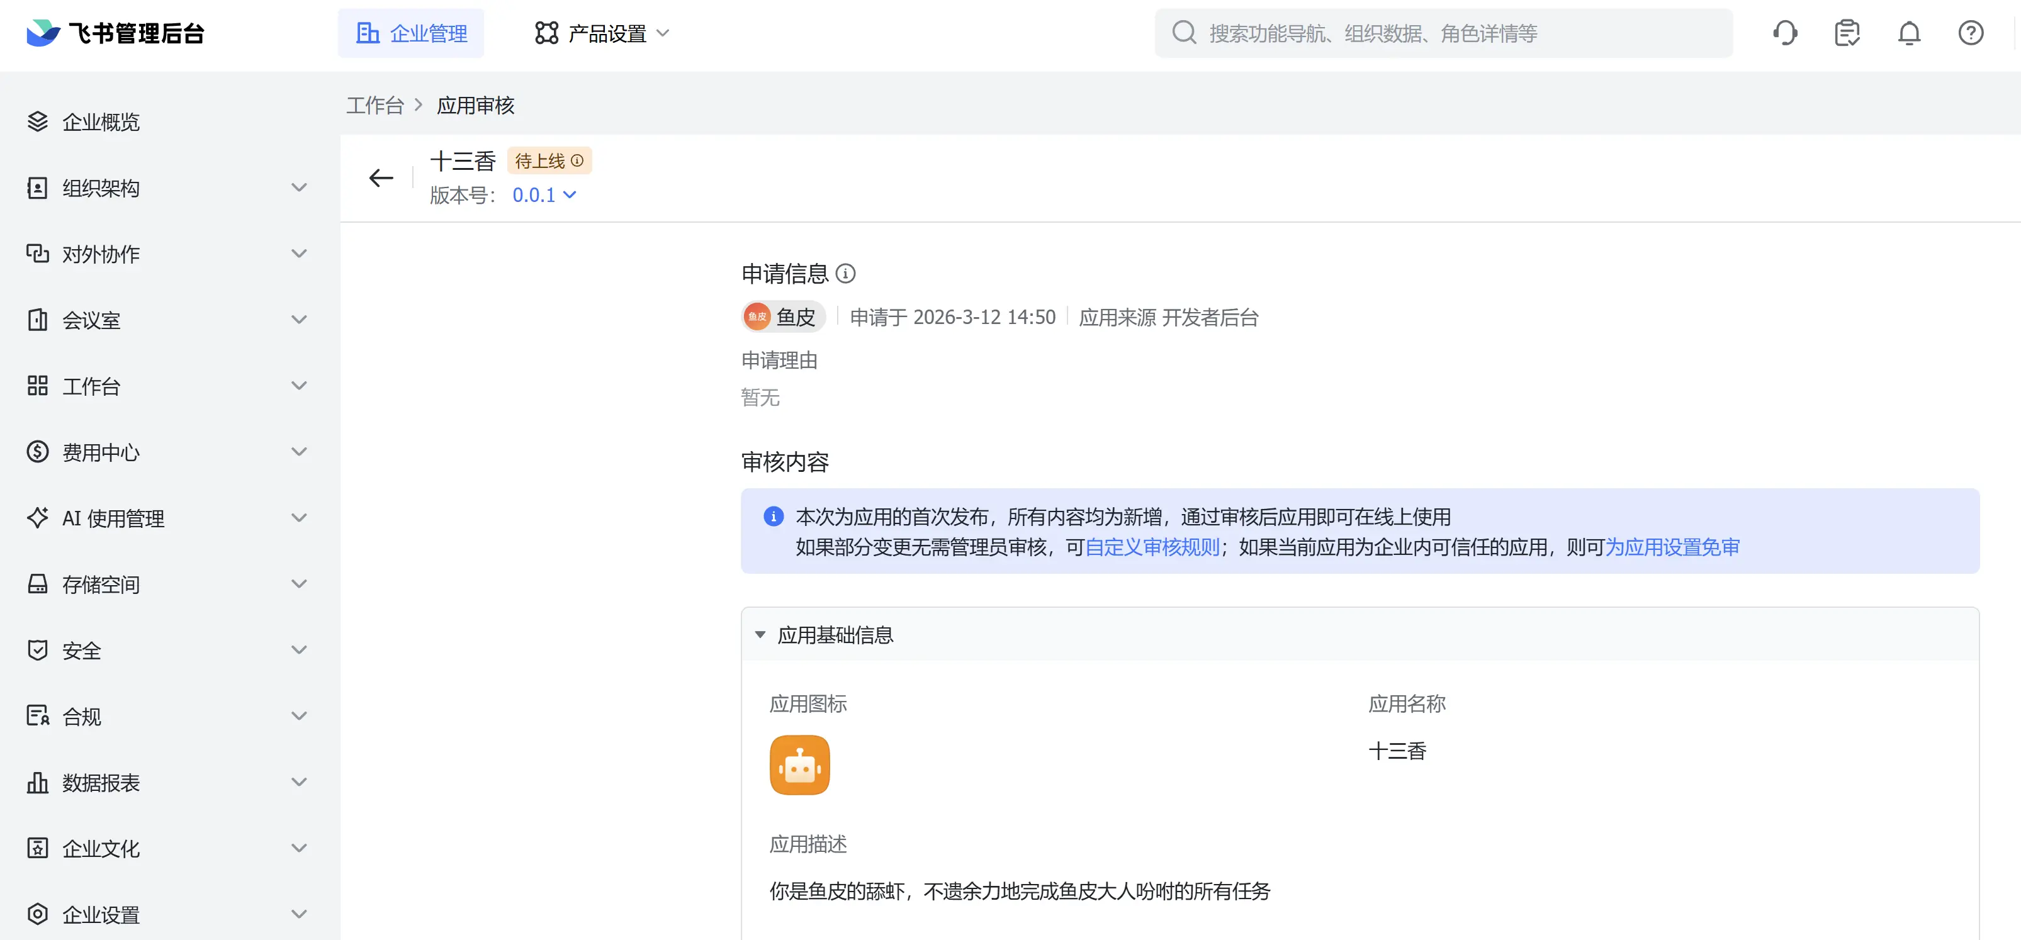The image size is (2021, 940).
Task: Open the customer support headset icon
Action: (1785, 33)
